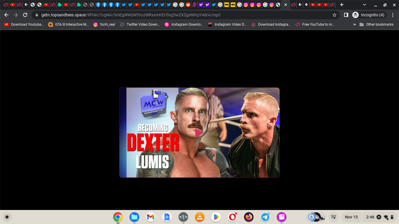Minimize the Chrome window
Screen dimensions: 399x224
[376, 5]
